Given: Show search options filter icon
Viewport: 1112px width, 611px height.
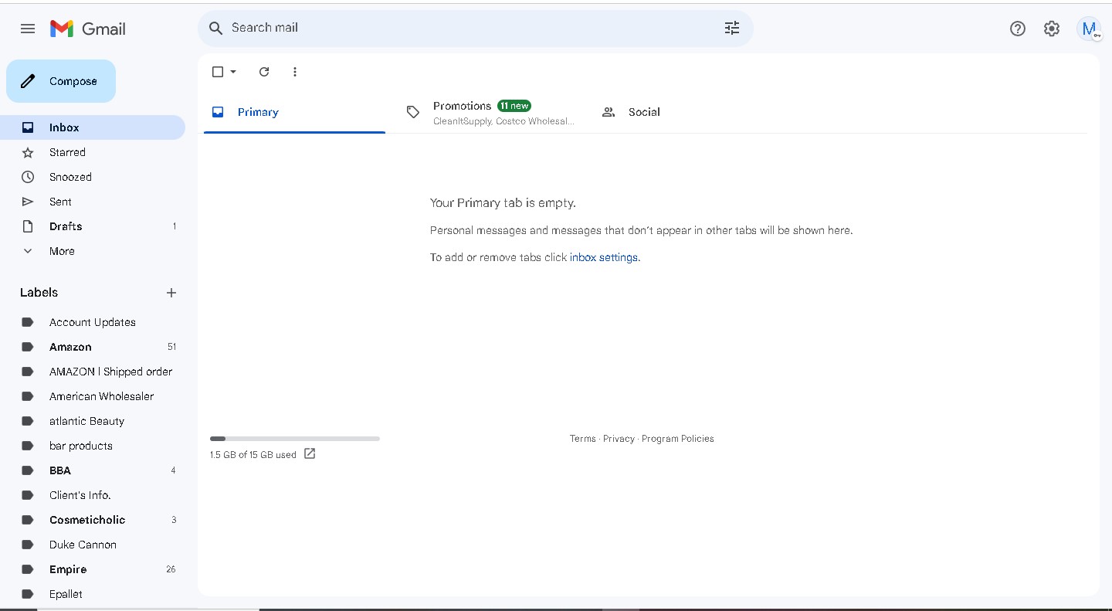Looking at the screenshot, I should click(x=732, y=28).
